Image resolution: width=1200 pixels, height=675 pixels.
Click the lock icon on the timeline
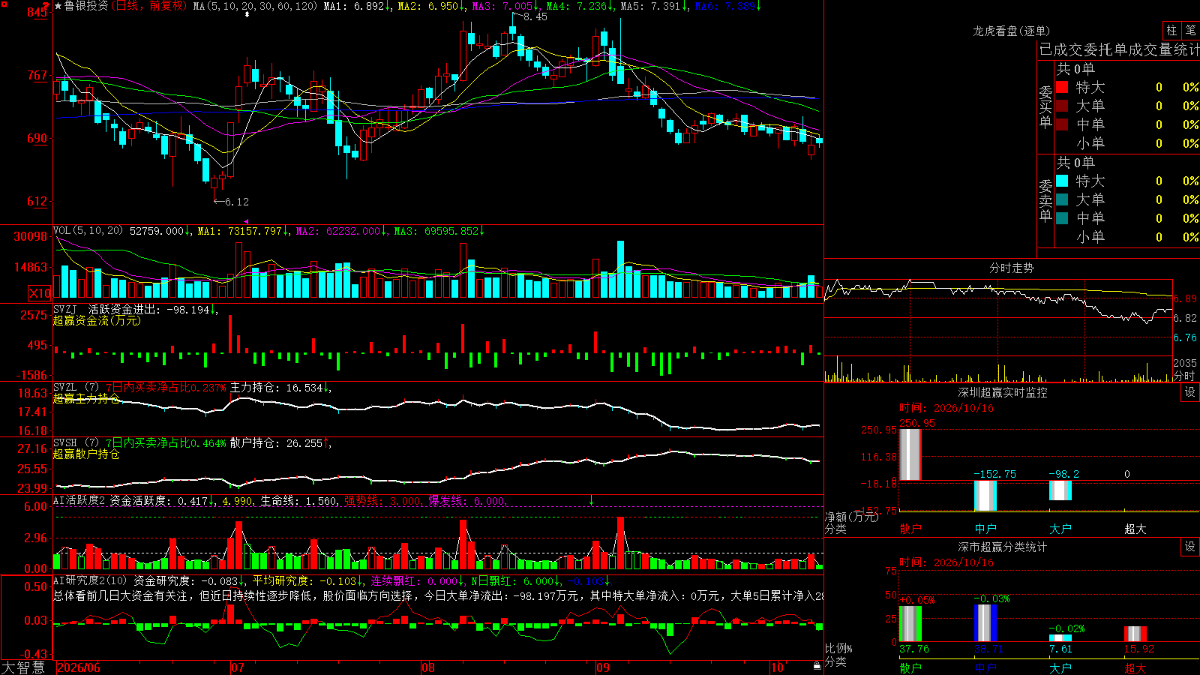(x=817, y=666)
